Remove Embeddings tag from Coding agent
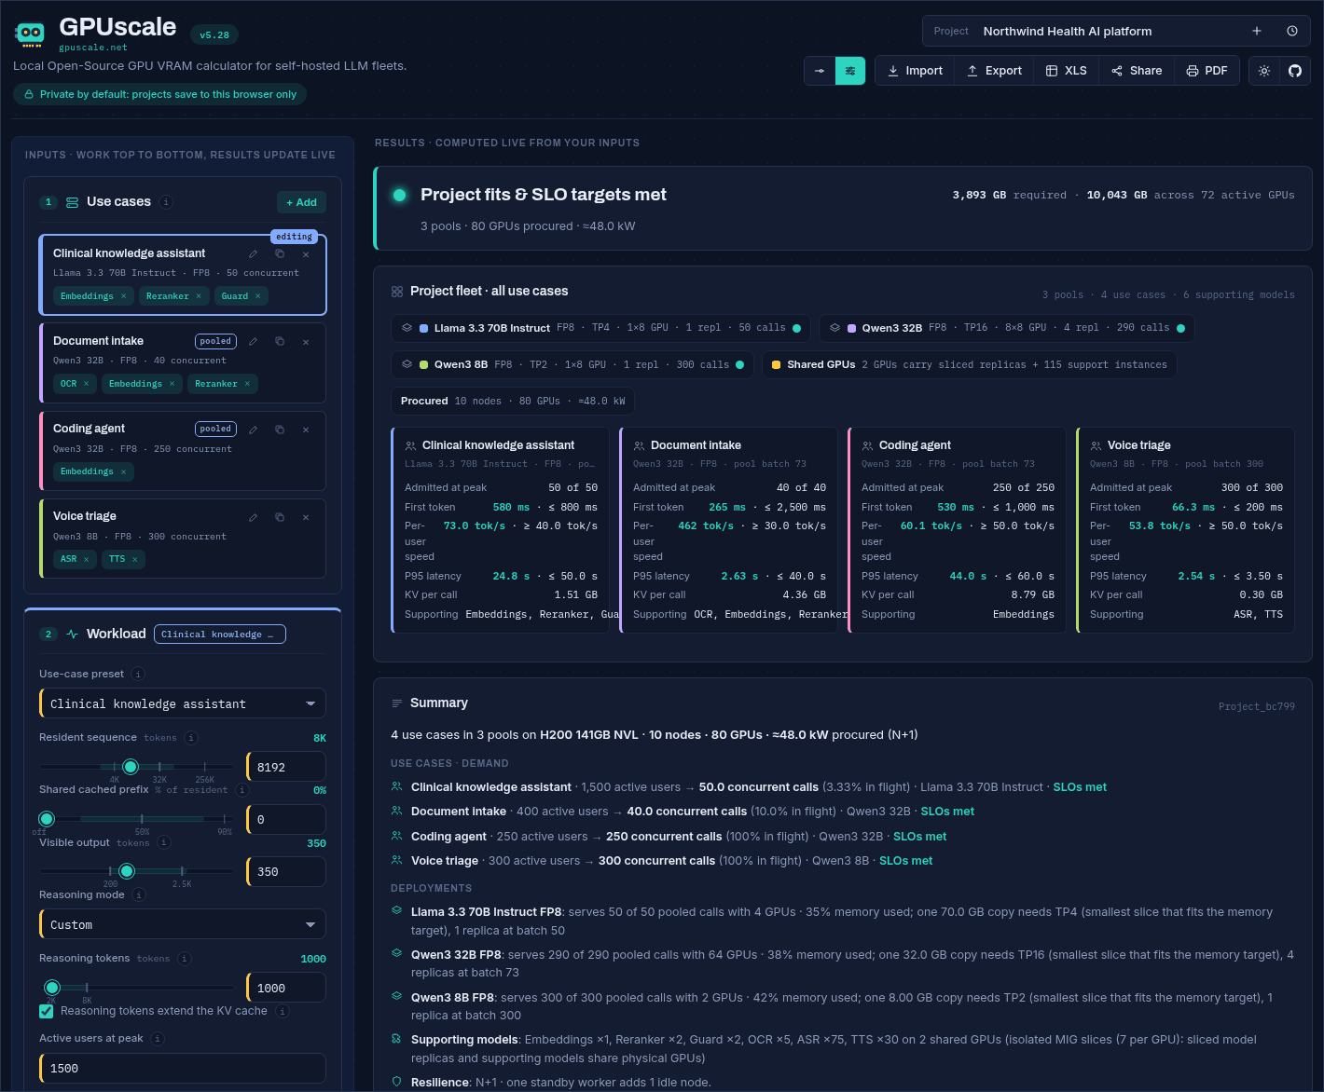Screen dimensions: 1324x1092 coord(123,471)
